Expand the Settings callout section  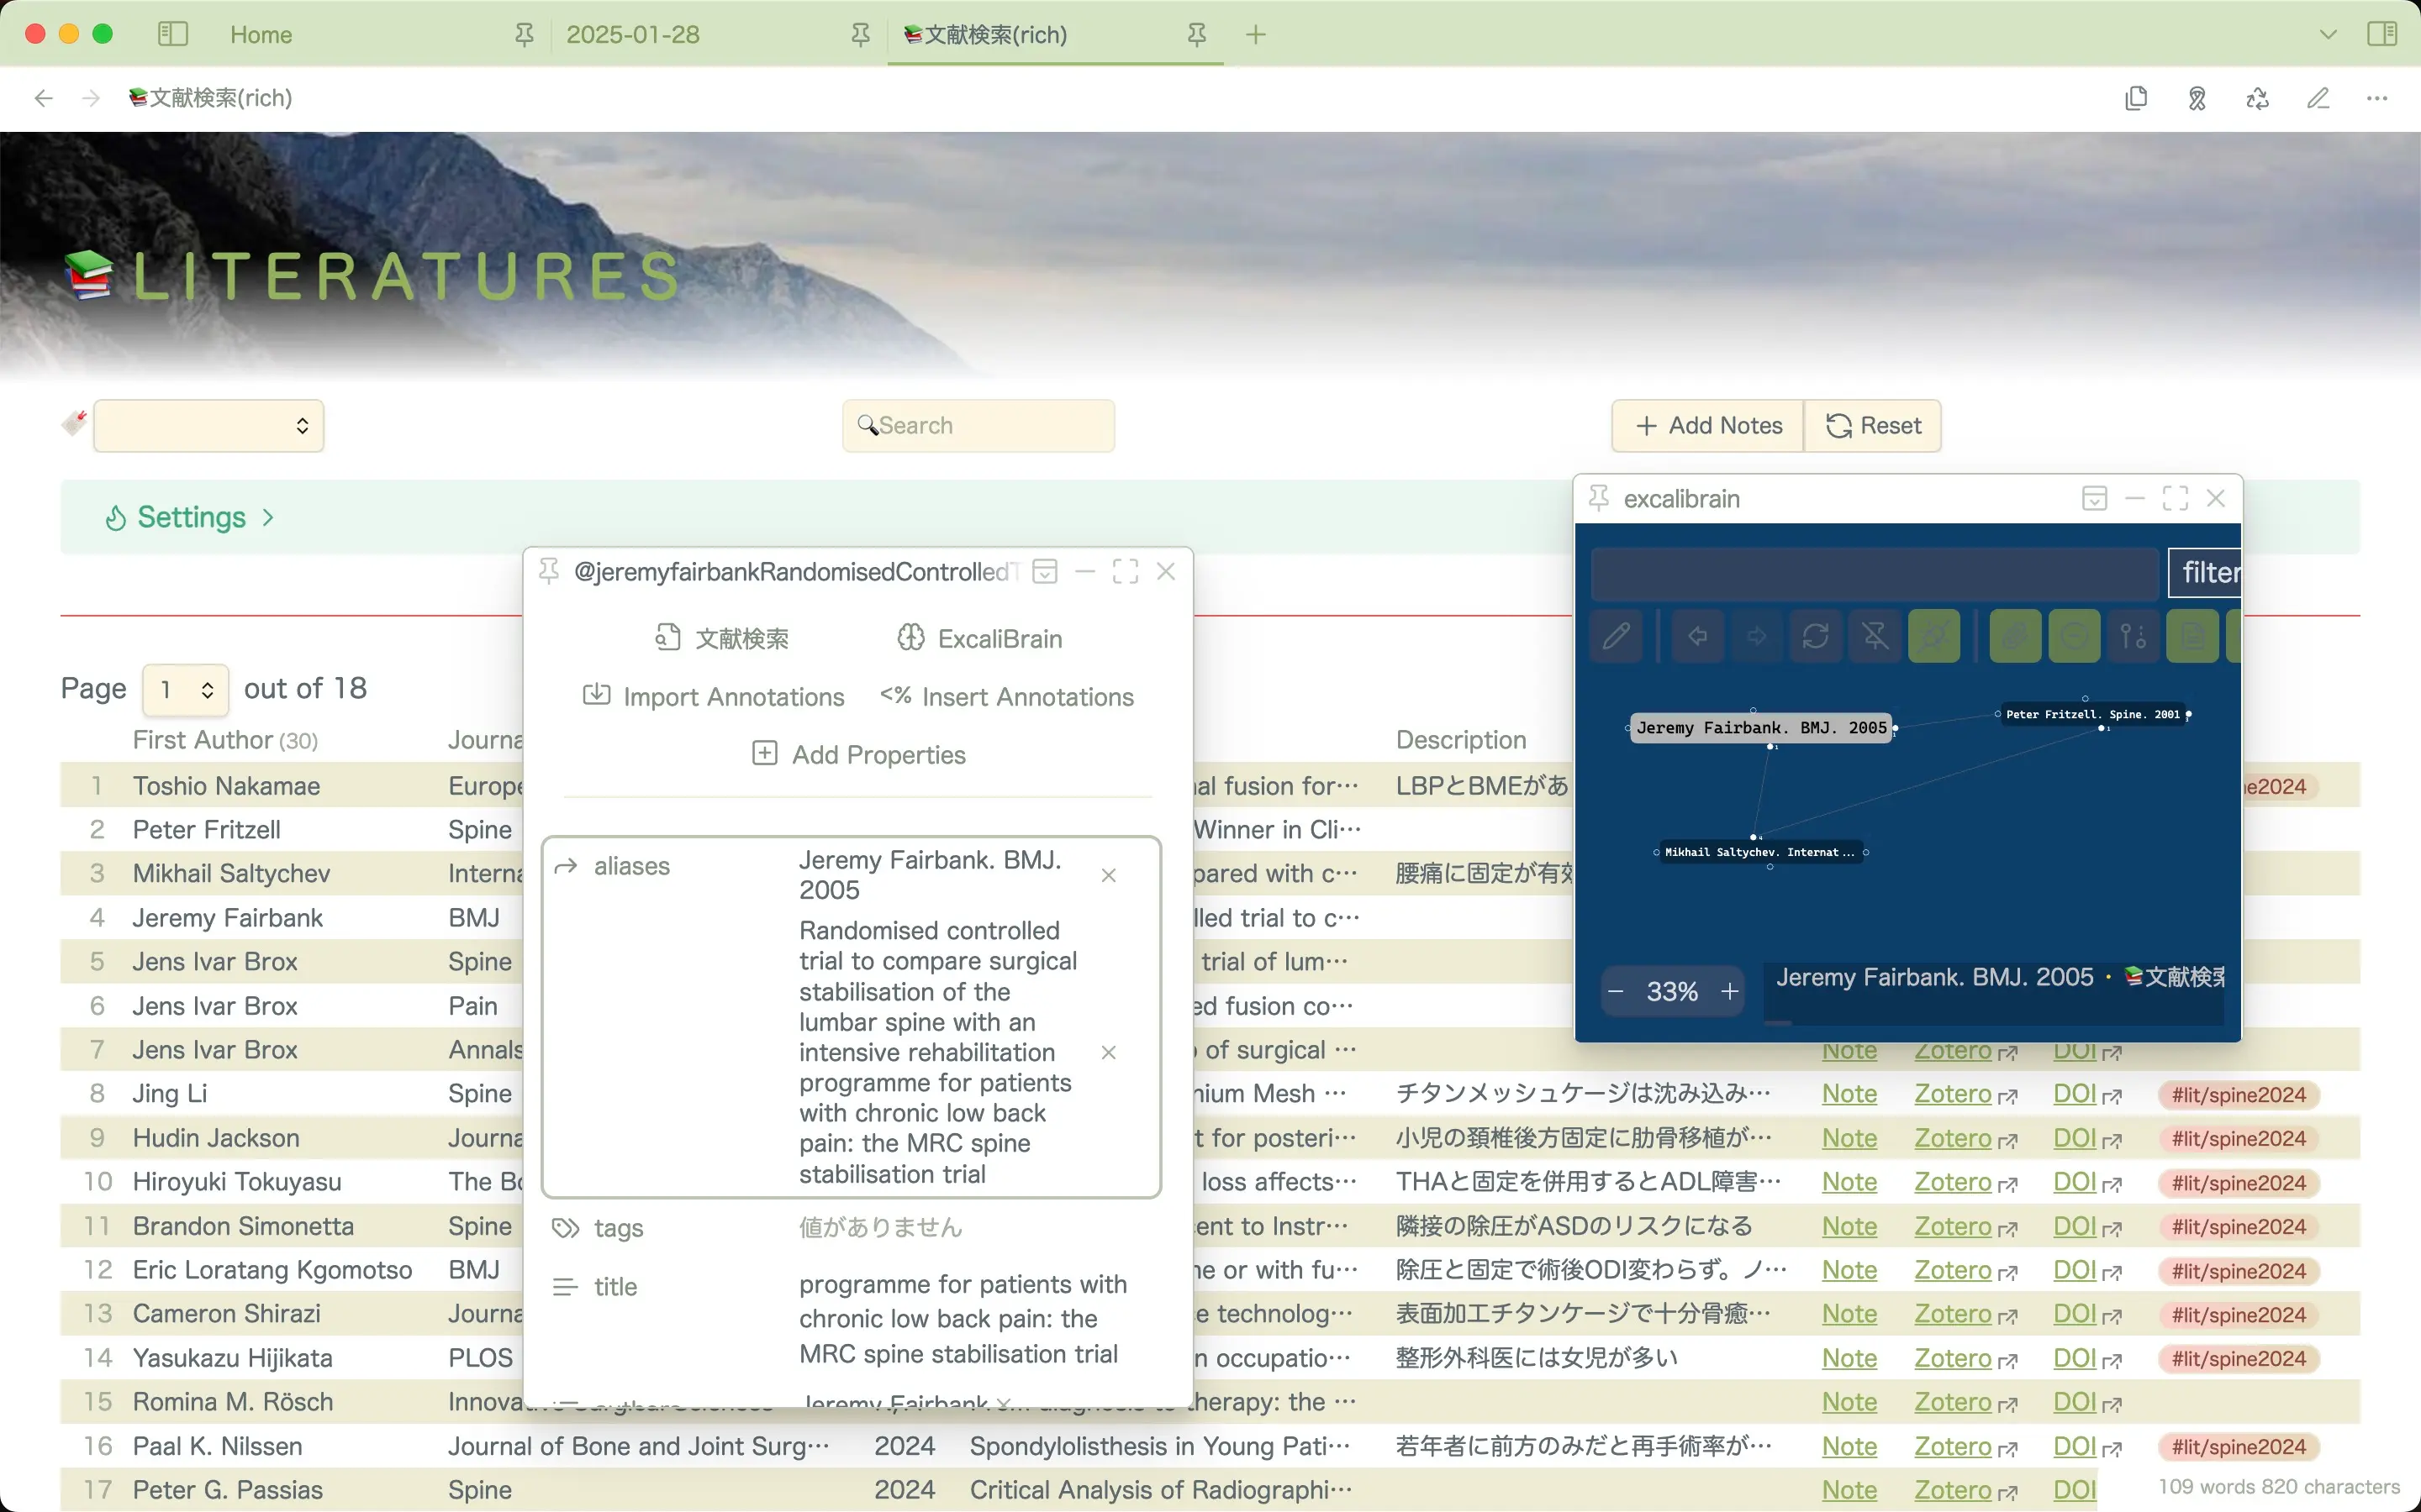pos(190,517)
